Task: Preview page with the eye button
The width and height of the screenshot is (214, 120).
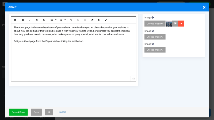Action: click(x=49, y=112)
